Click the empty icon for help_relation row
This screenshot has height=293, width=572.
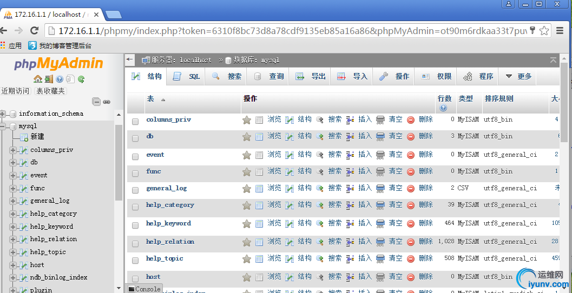[380, 242]
